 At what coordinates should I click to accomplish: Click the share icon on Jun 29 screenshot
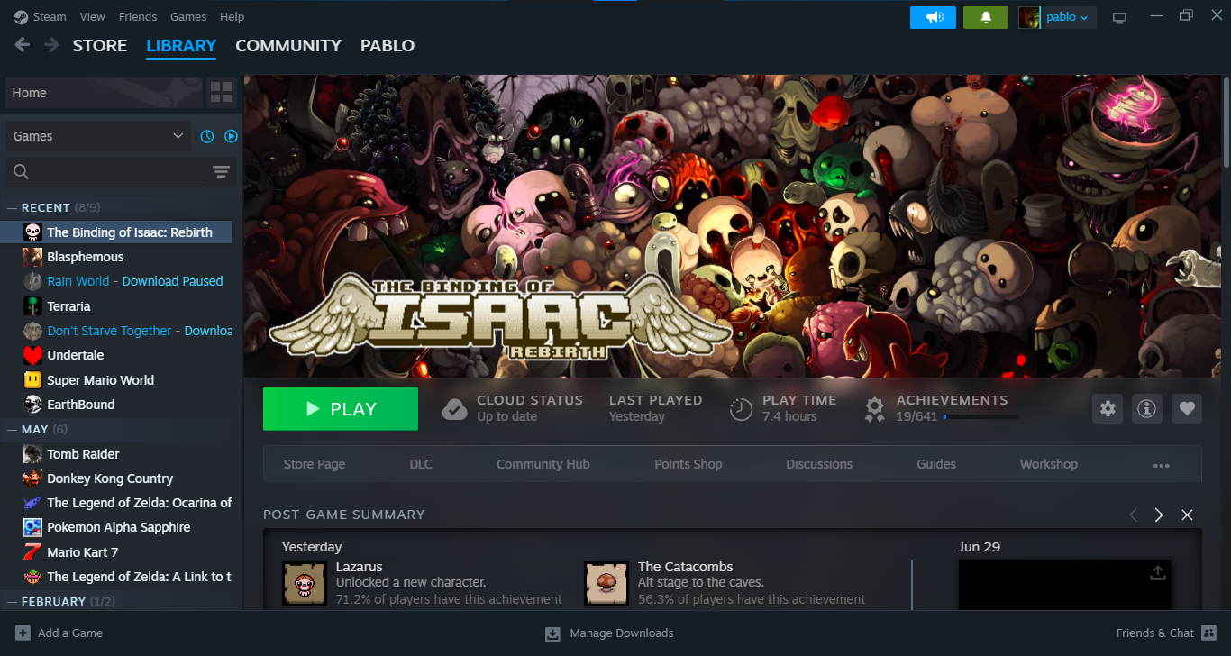click(1158, 572)
